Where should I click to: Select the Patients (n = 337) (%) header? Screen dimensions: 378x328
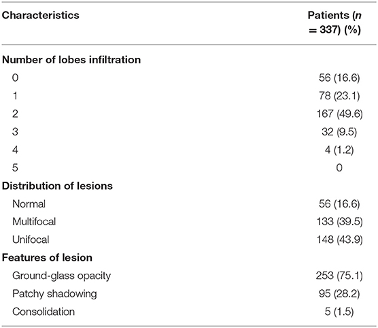point(334,22)
